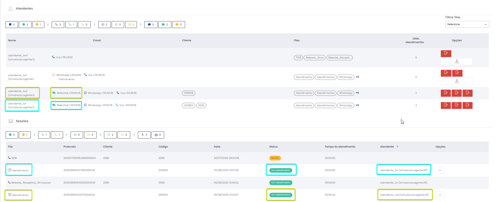Click third red logout button for atendente_tw2
The width and height of the screenshot is (497, 202).
[467, 93]
